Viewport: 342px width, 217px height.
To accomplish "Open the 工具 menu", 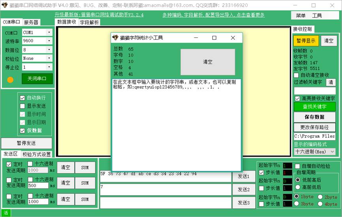I will [x=317, y=16].
